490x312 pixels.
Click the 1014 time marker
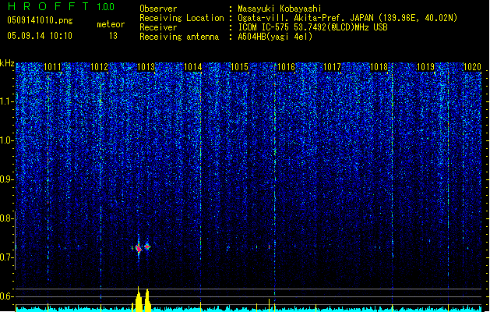(193, 67)
